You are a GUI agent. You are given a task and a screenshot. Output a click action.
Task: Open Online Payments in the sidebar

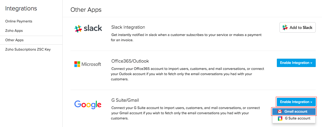click(x=19, y=21)
